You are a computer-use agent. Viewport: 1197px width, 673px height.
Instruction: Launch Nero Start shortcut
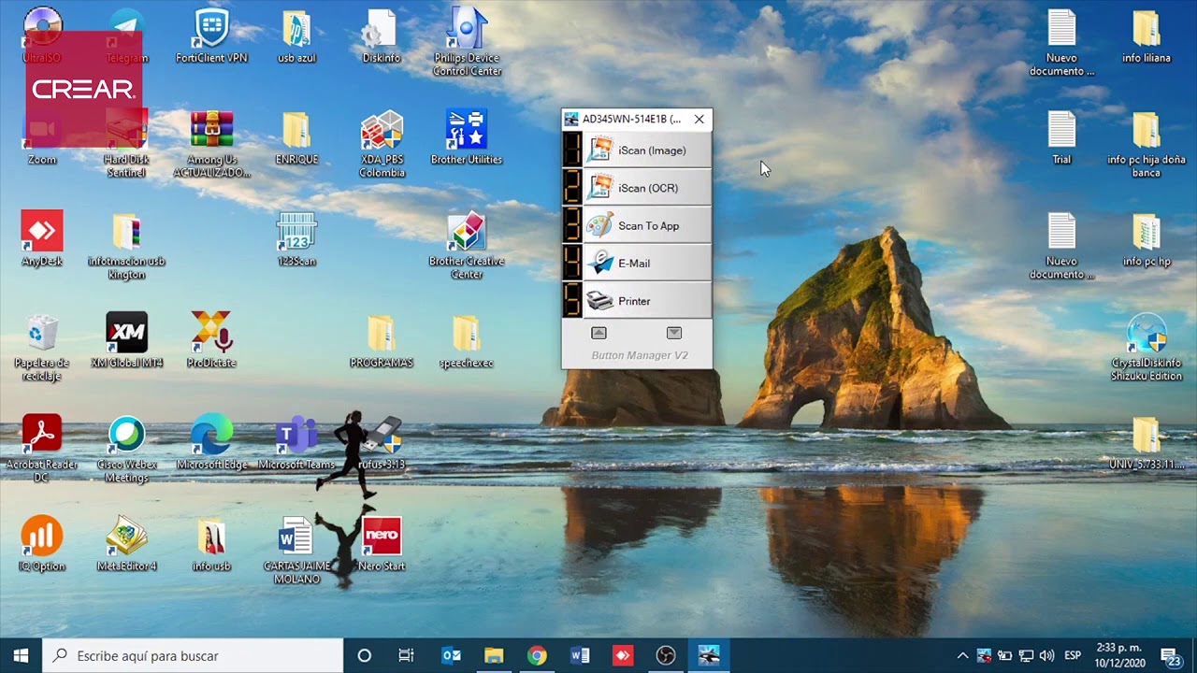382,544
